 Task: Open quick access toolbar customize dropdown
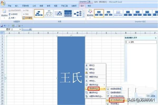tap(22, 26)
